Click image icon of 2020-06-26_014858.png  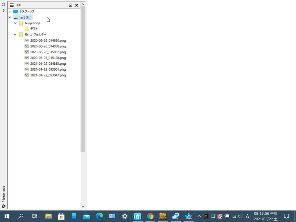pyautogui.click(x=27, y=46)
